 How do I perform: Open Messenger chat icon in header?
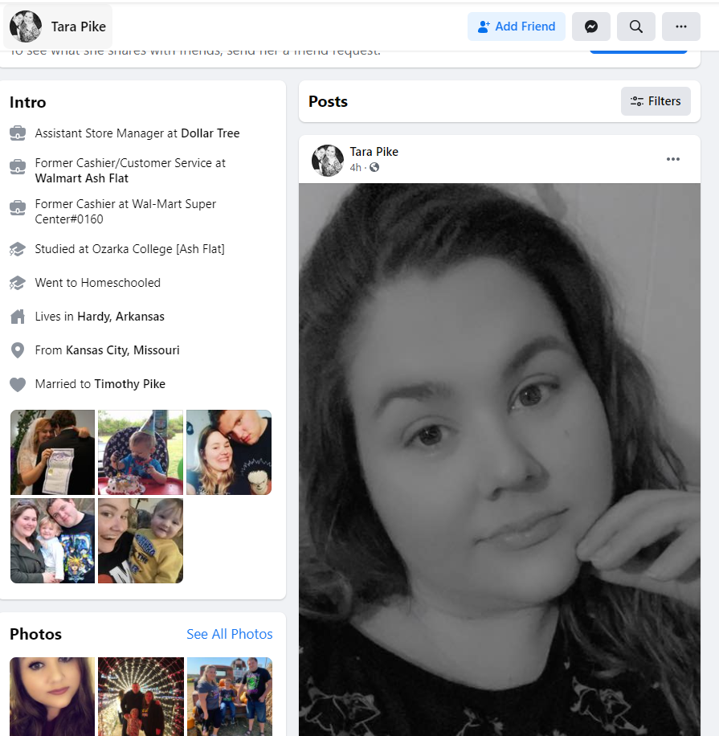coord(591,27)
